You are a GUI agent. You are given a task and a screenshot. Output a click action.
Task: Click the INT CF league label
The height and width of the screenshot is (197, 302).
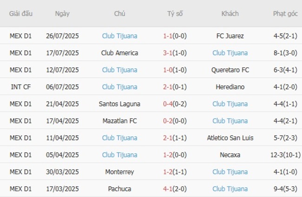coord(21,87)
